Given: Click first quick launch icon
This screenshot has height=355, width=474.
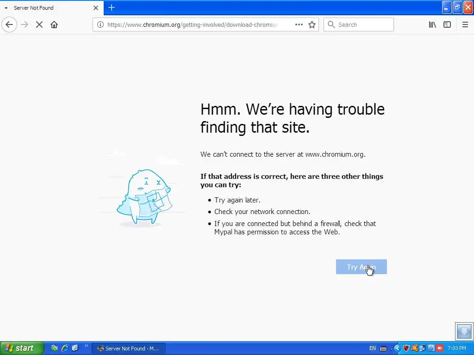Looking at the screenshot, I should [x=54, y=348].
